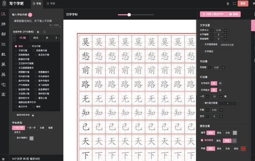
Task: Click the menu icon at bottom-left corner
Action: coord(3,159)
